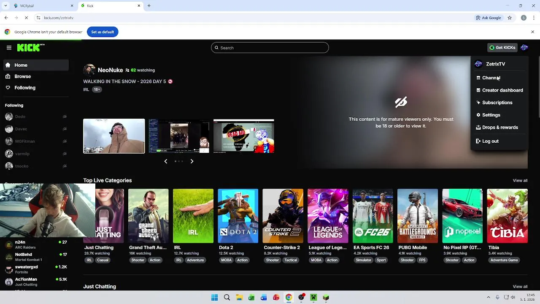The width and height of the screenshot is (540, 304).
Task: Select the snow walker stream thumbnail
Action: (x=114, y=136)
